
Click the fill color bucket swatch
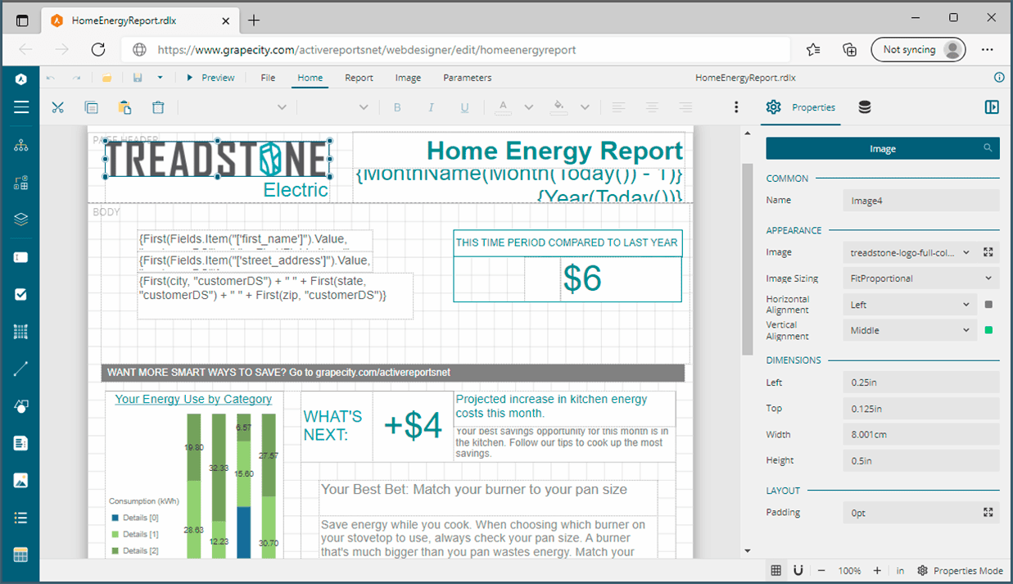(x=559, y=107)
